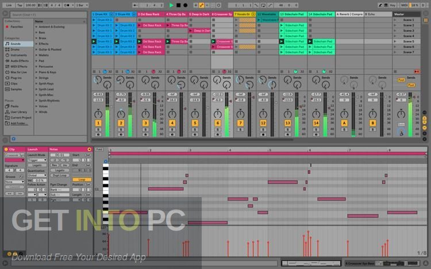Screen dimensions: 431x269
Task: Click Add Folder link in browser
Action: (x=19, y=123)
